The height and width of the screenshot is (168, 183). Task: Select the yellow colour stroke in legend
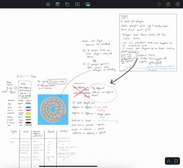click(29, 114)
